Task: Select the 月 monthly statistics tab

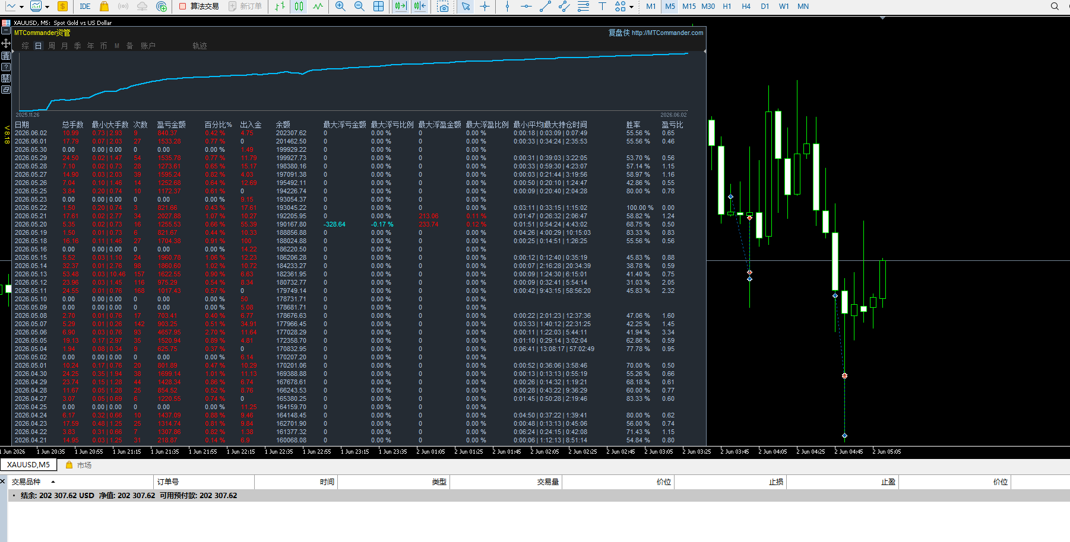Action: pyautogui.click(x=65, y=46)
